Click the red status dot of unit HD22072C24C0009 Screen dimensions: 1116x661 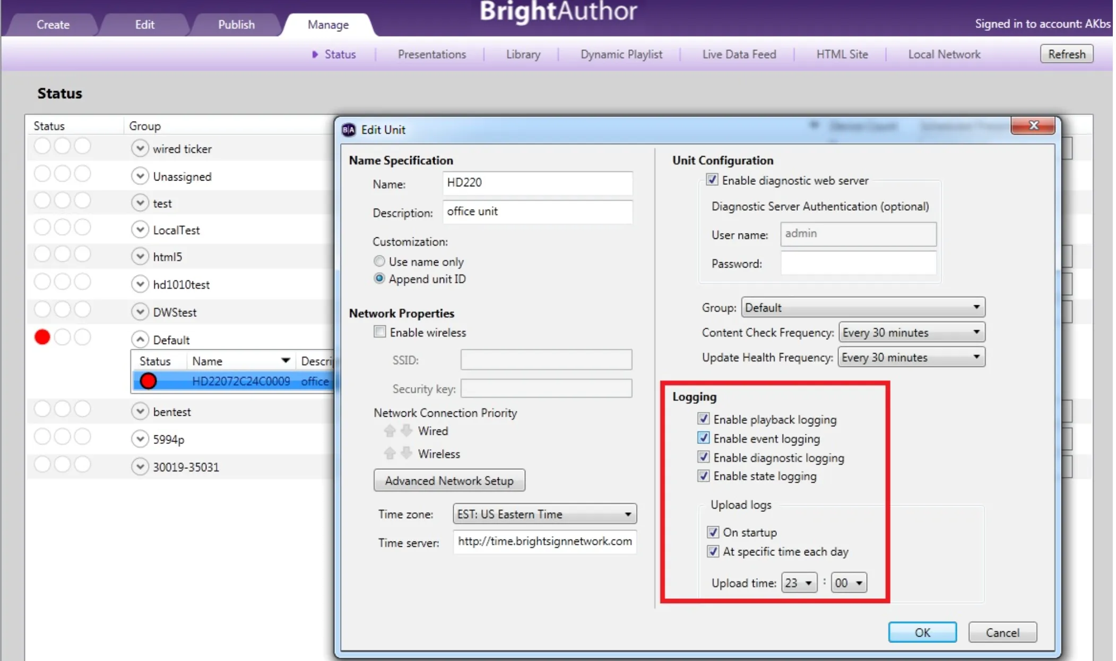point(148,381)
